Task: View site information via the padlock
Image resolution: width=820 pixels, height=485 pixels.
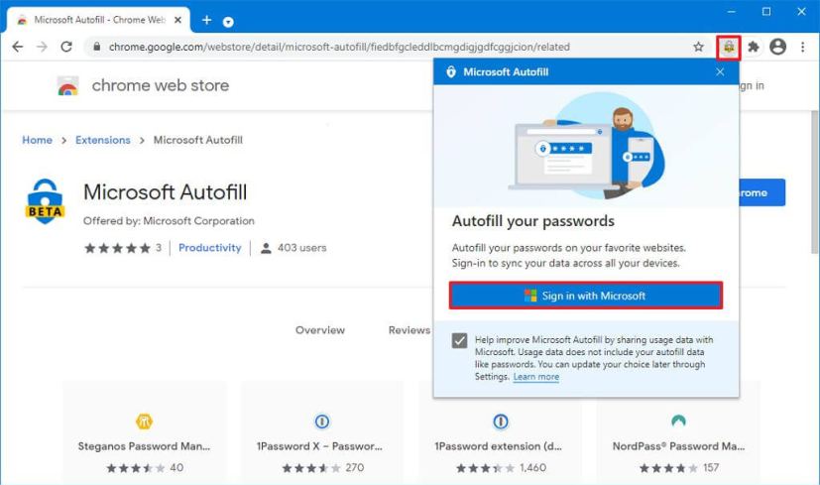Action: tap(97, 47)
